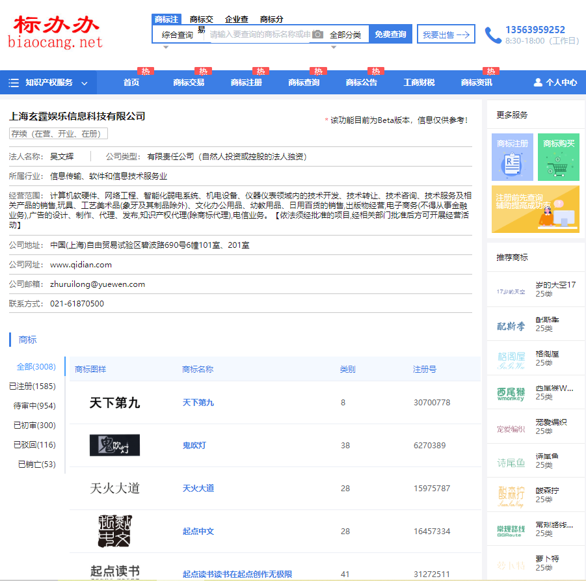
Task: Filter trademarks by 待审中(954)
Action: click(34, 405)
